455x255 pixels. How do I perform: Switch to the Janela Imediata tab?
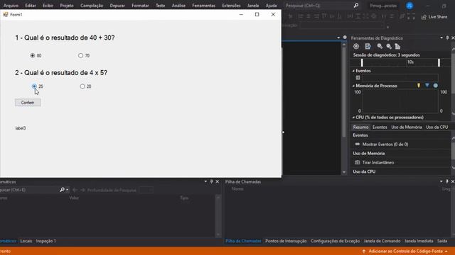tap(419, 241)
